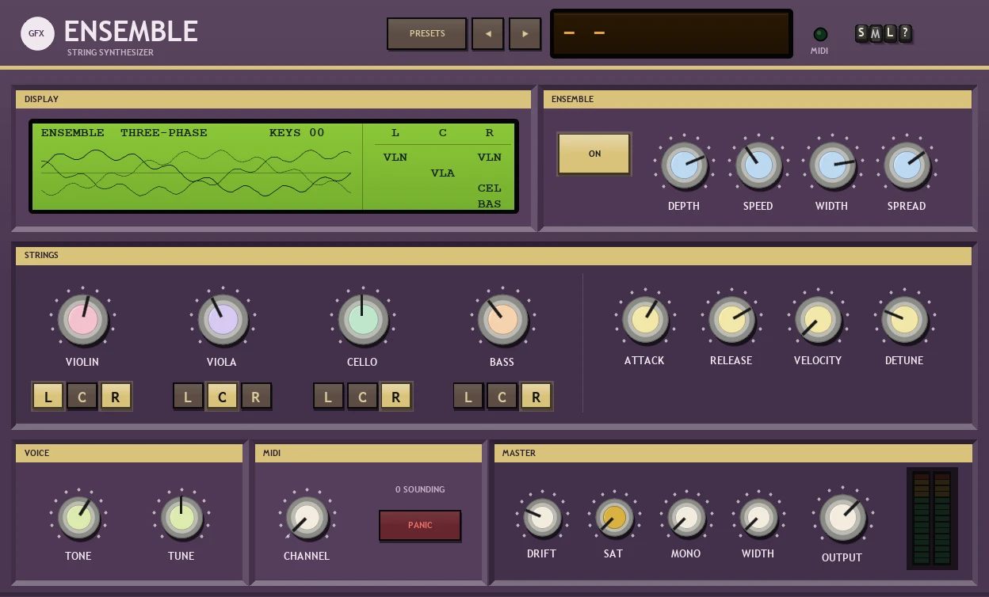Image resolution: width=989 pixels, height=597 pixels.
Task: Click the VIOLA level knob
Action: tap(223, 320)
